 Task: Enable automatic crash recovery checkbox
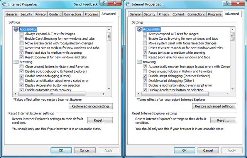click(x=21, y=90)
